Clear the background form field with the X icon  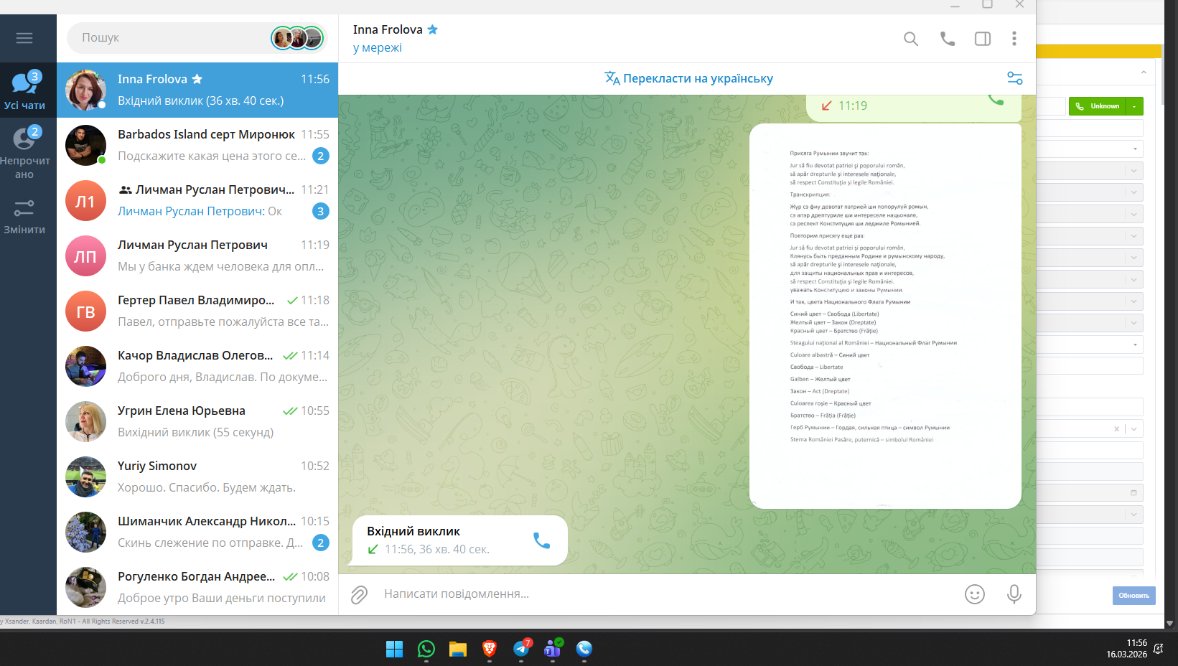click(1116, 429)
